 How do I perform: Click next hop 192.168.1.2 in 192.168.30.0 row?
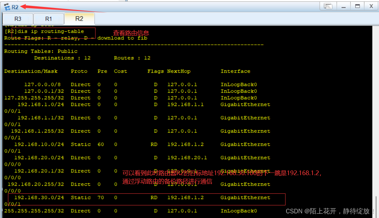185,197
